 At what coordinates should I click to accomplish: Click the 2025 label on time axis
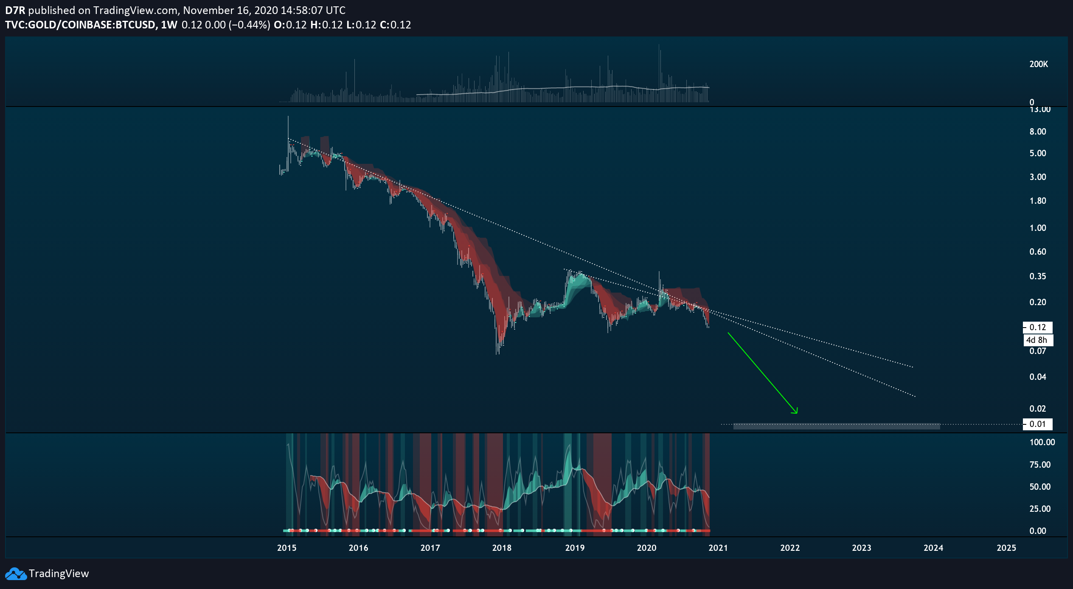point(1006,548)
